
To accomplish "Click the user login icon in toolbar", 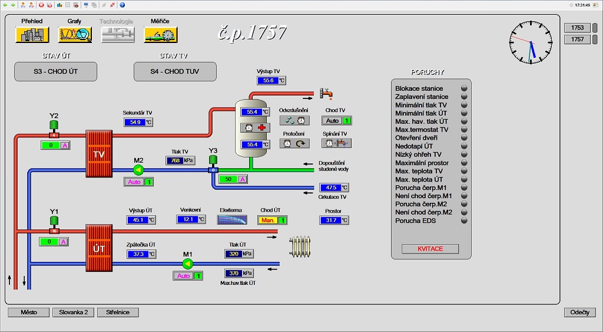I will coord(23,5).
